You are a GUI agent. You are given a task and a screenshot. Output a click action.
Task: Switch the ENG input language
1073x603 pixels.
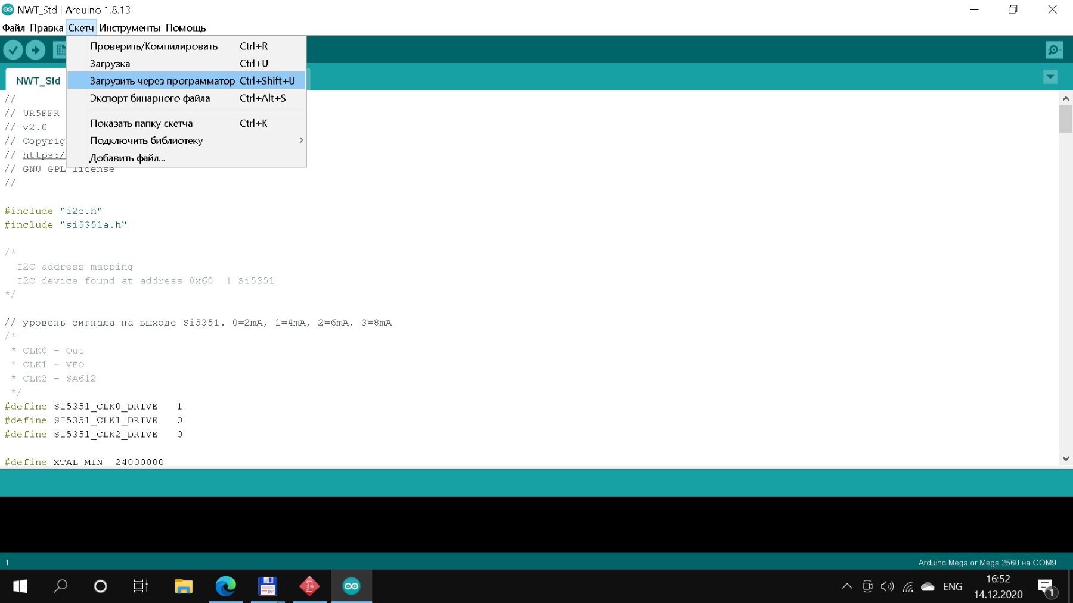click(x=953, y=586)
